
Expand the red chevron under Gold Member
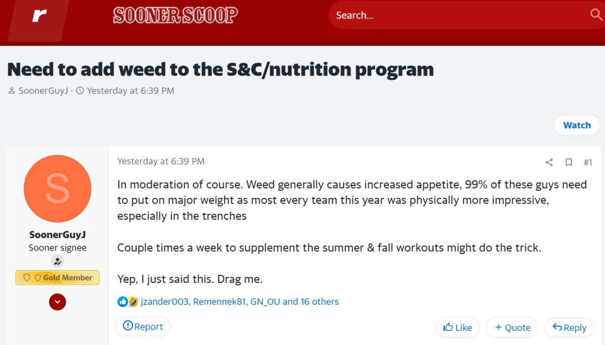(x=57, y=302)
